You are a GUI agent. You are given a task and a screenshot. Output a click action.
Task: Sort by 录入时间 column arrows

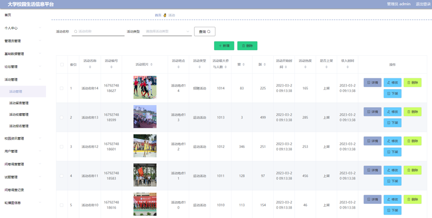coord(347,67)
